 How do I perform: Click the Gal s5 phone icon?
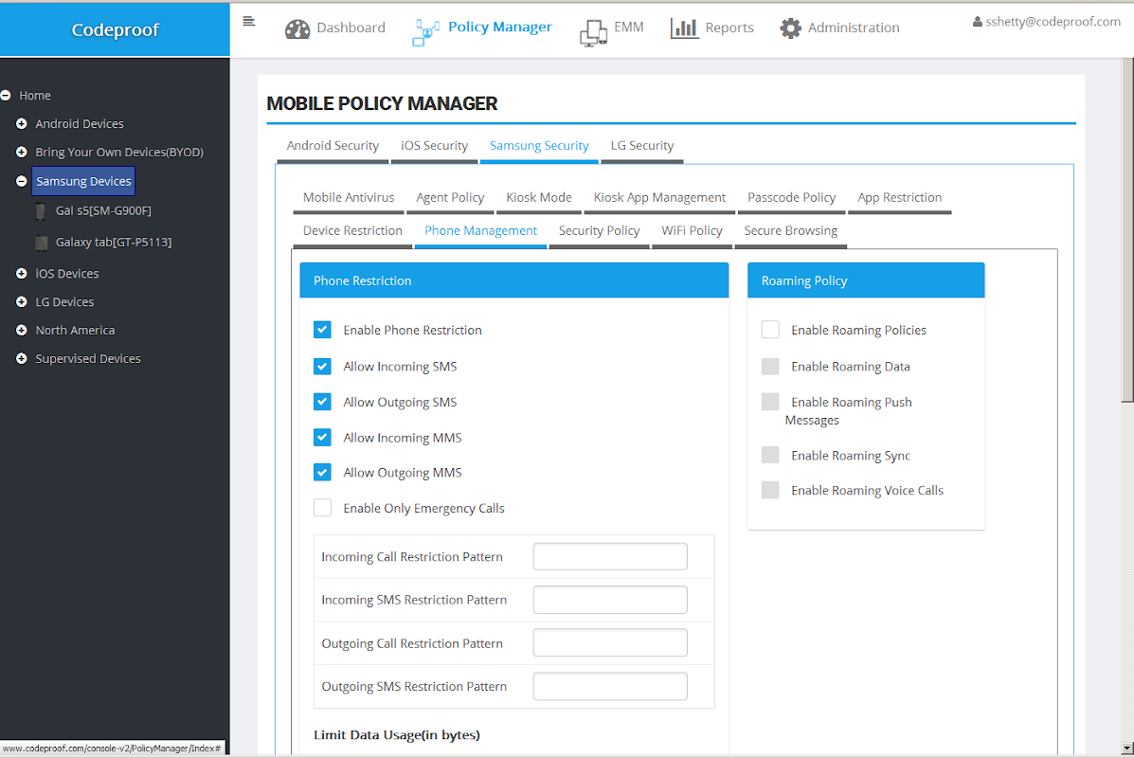click(41, 211)
